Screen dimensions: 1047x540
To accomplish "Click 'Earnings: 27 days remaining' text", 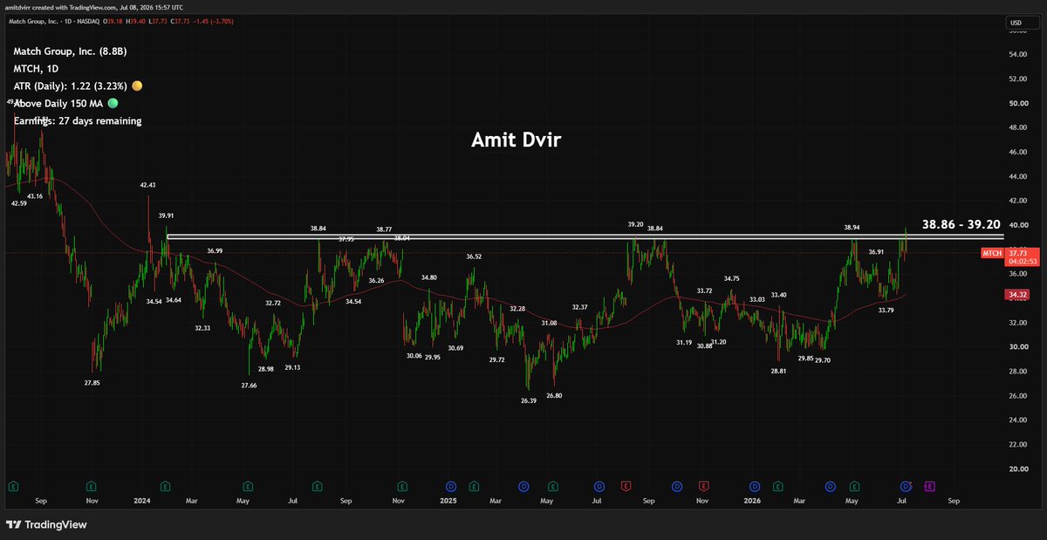I will (x=78, y=120).
